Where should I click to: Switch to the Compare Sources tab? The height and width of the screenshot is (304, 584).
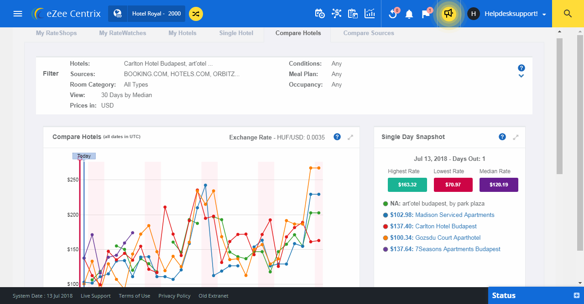(x=368, y=33)
